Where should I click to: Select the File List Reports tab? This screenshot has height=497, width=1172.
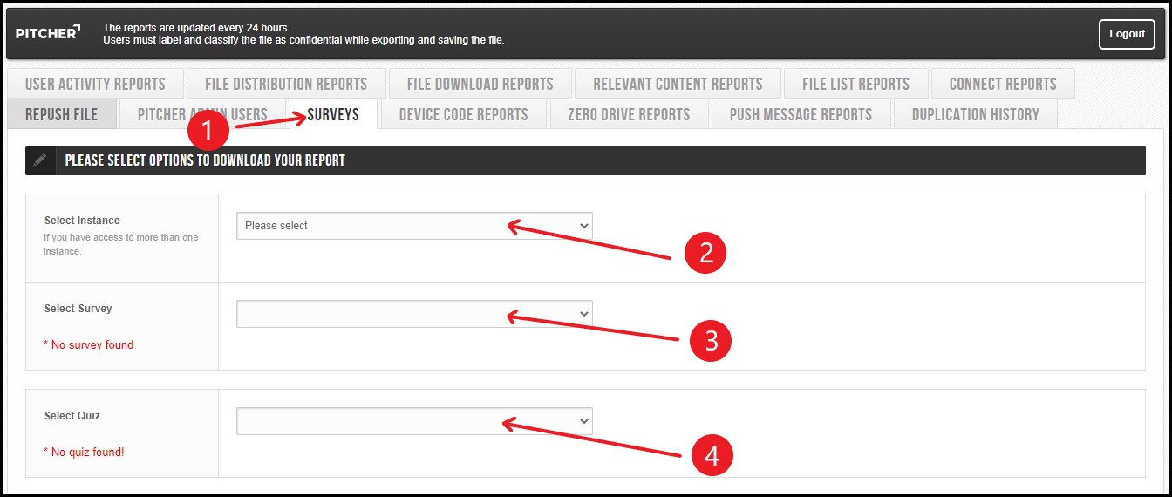tap(855, 84)
